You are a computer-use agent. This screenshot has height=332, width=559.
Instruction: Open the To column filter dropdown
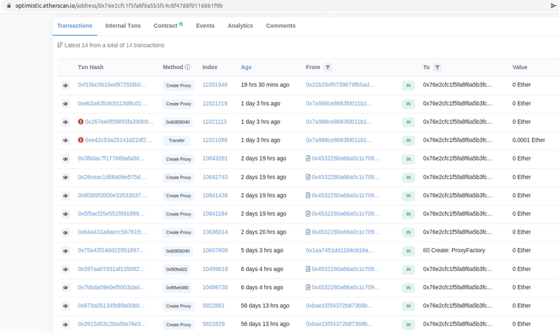click(437, 68)
